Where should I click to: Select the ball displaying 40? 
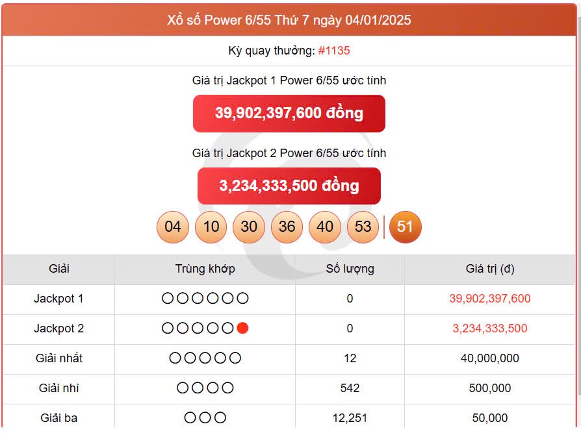(x=325, y=227)
